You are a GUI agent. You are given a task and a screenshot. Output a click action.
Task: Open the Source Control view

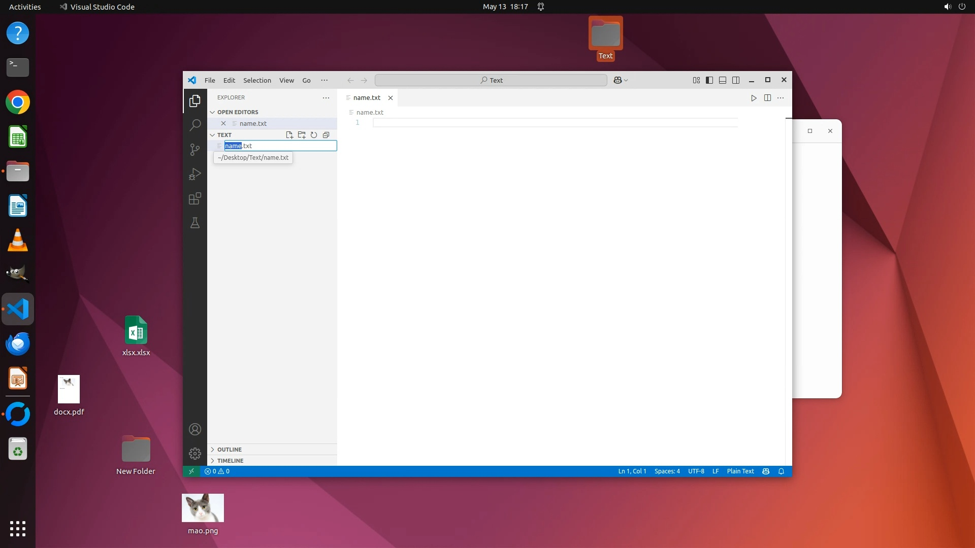(195, 149)
